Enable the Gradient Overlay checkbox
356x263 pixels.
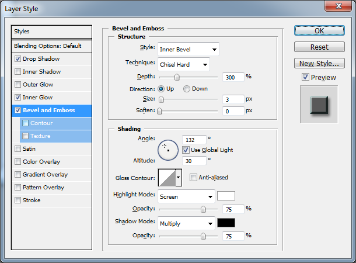pyautogui.click(x=18, y=175)
